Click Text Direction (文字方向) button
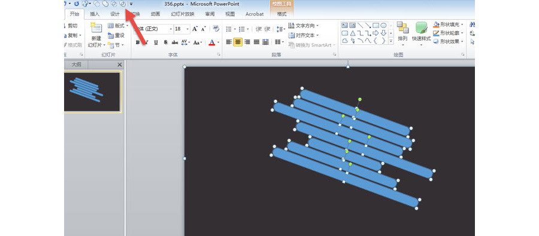Screen dimensions: 539x236 click(303, 26)
